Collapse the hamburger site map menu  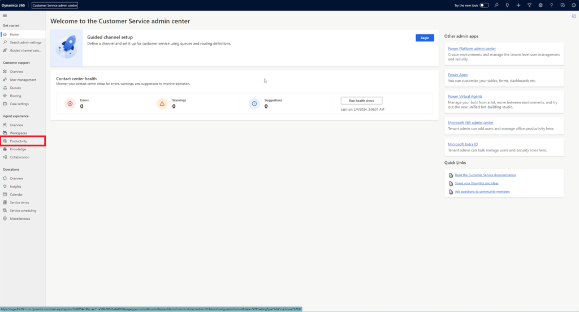tap(5, 16)
